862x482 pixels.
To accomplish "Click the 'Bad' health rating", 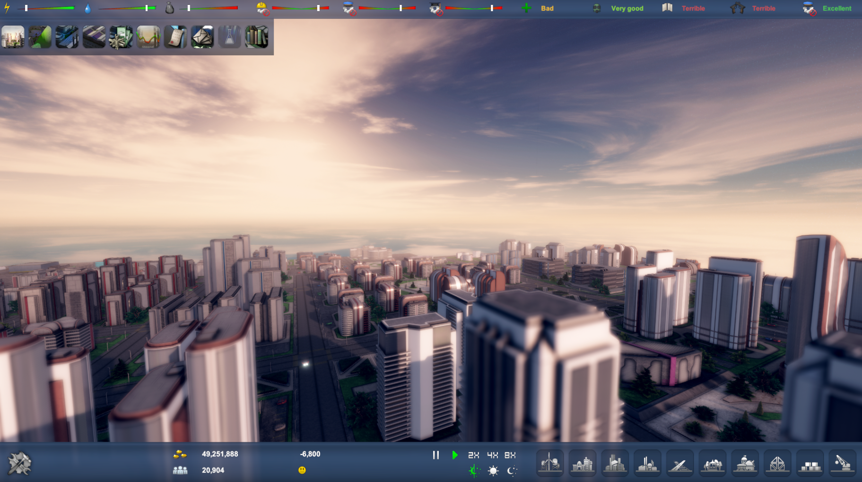I will (x=547, y=9).
